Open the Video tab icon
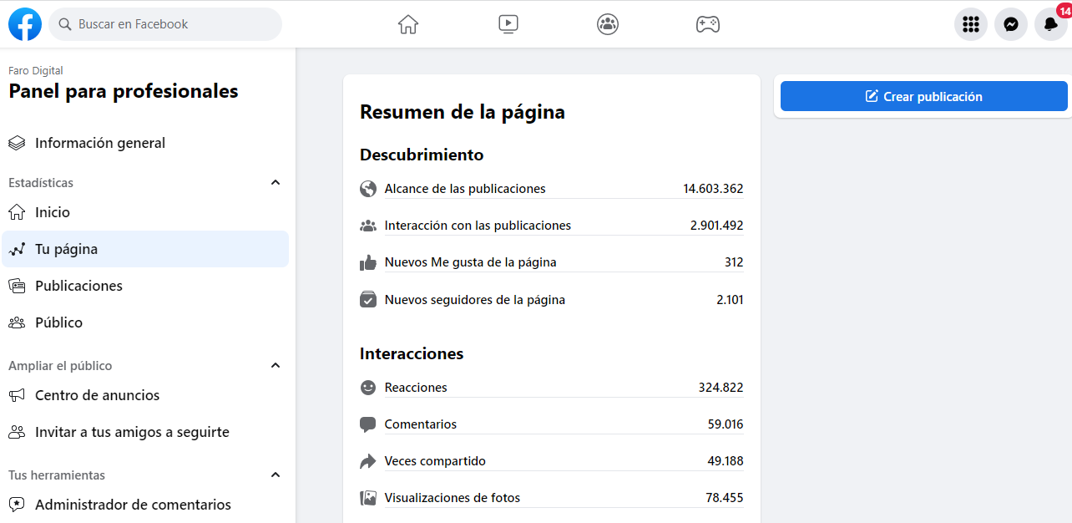This screenshot has height=523, width=1072. (x=508, y=24)
